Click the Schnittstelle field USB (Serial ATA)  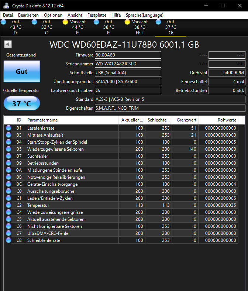(128, 73)
